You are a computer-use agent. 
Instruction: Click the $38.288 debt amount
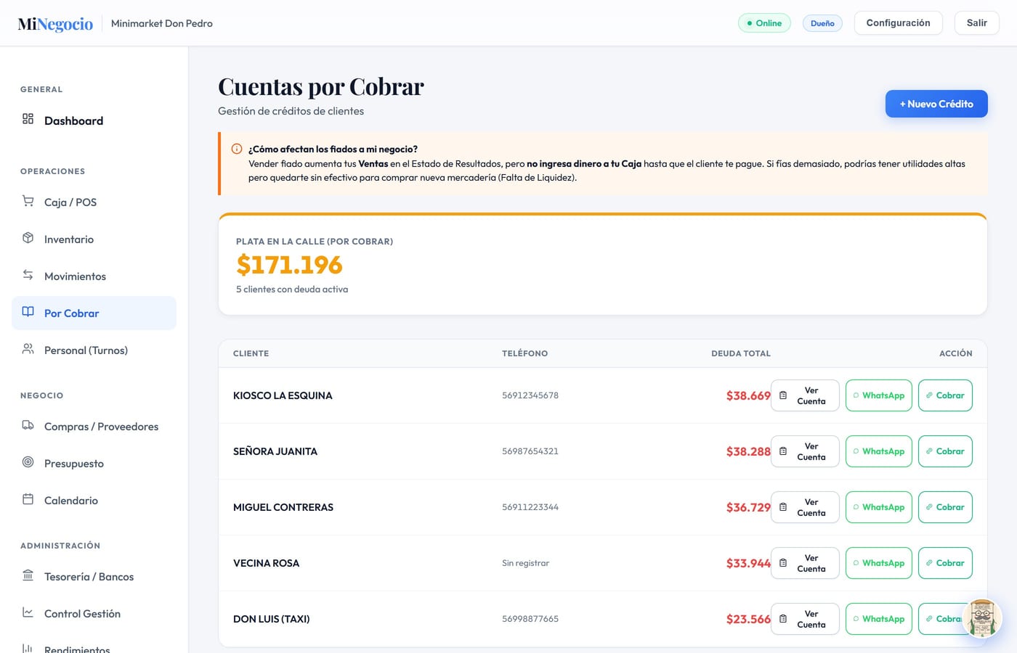click(748, 451)
